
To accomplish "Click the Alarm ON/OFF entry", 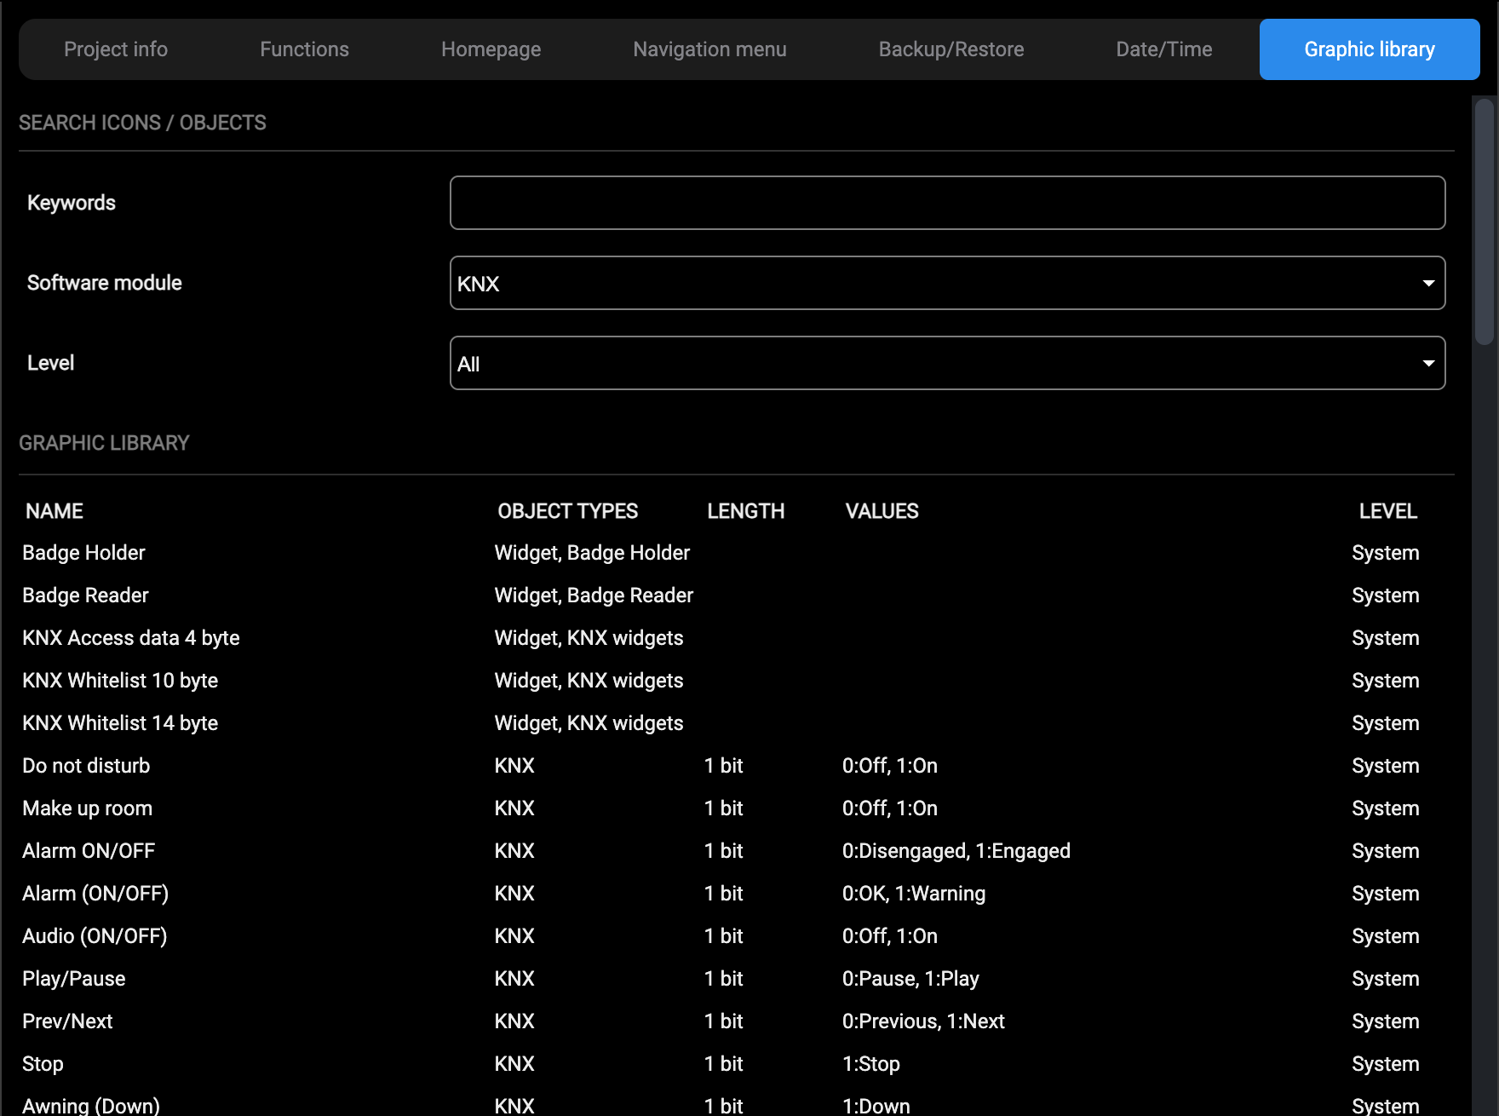I will (x=89, y=851).
